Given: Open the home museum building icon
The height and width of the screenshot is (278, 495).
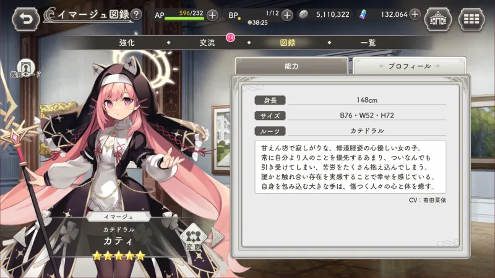Looking at the screenshot, I should (x=438, y=19).
